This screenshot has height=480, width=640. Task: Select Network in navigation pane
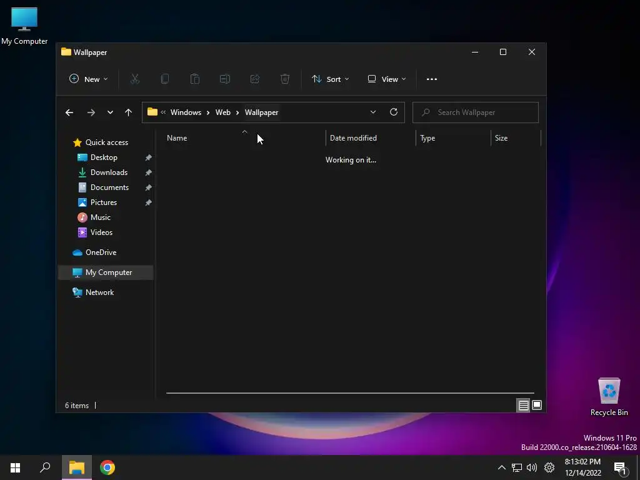[x=99, y=292]
